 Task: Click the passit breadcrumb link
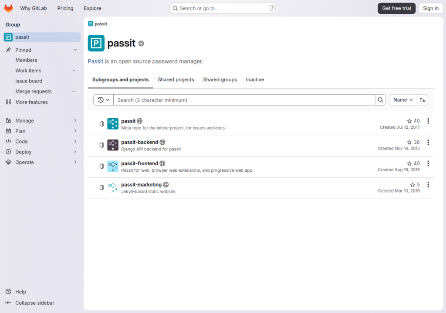coord(101,24)
